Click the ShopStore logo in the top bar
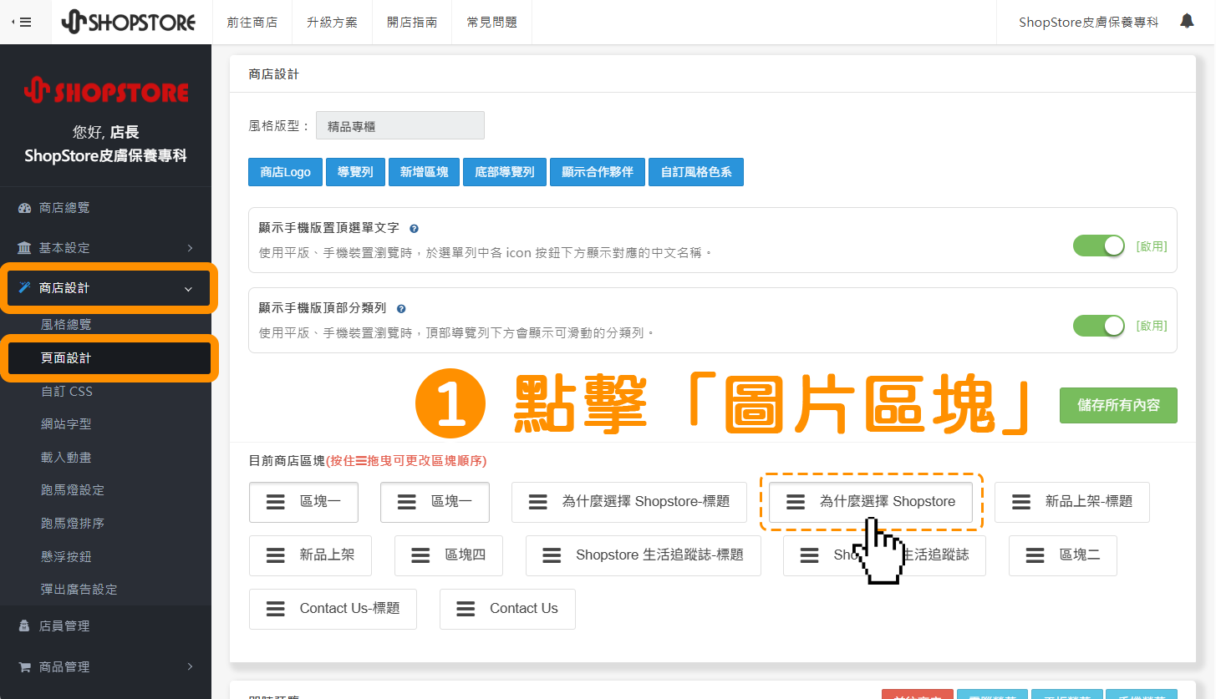1216x699 pixels. click(128, 22)
